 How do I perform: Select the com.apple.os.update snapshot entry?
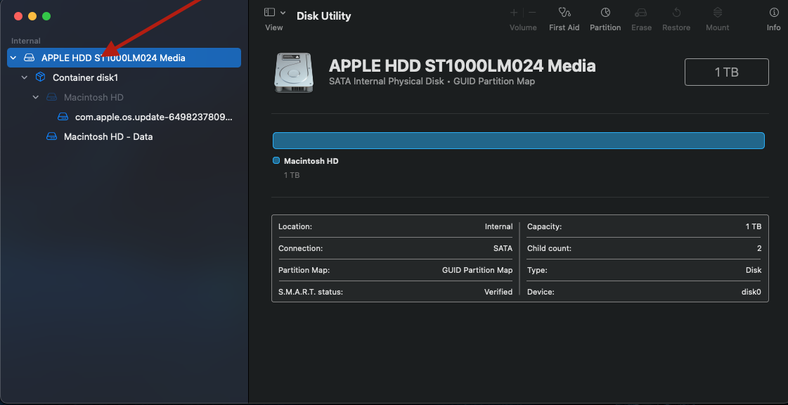[x=153, y=117]
